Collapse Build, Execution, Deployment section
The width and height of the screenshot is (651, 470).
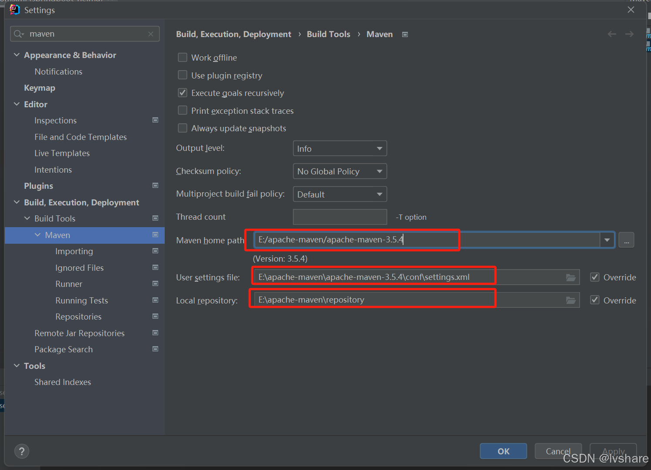[x=17, y=202]
